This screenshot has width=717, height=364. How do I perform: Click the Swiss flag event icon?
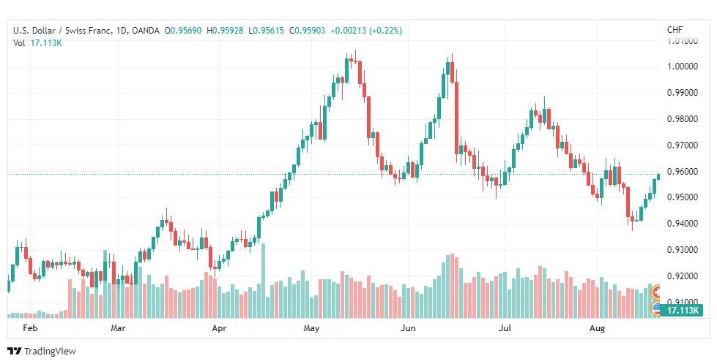point(656,292)
